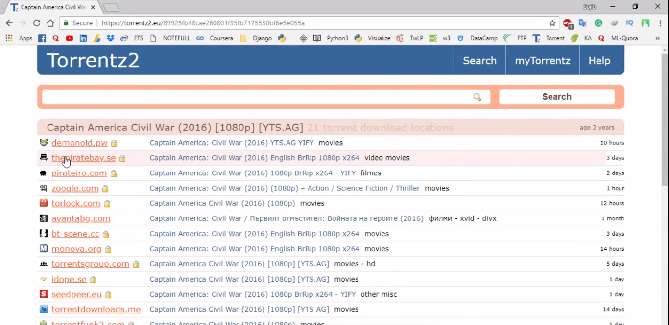Open the Coursera bookmark
669x325 pixels.
click(x=215, y=38)
